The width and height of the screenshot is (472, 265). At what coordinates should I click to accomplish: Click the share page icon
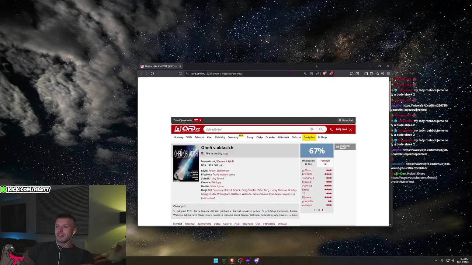tap(317, 74)
